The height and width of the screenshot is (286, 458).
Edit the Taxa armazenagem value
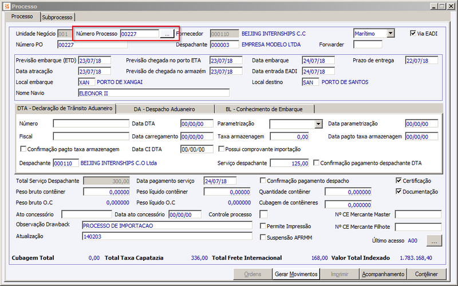point(290,137)
